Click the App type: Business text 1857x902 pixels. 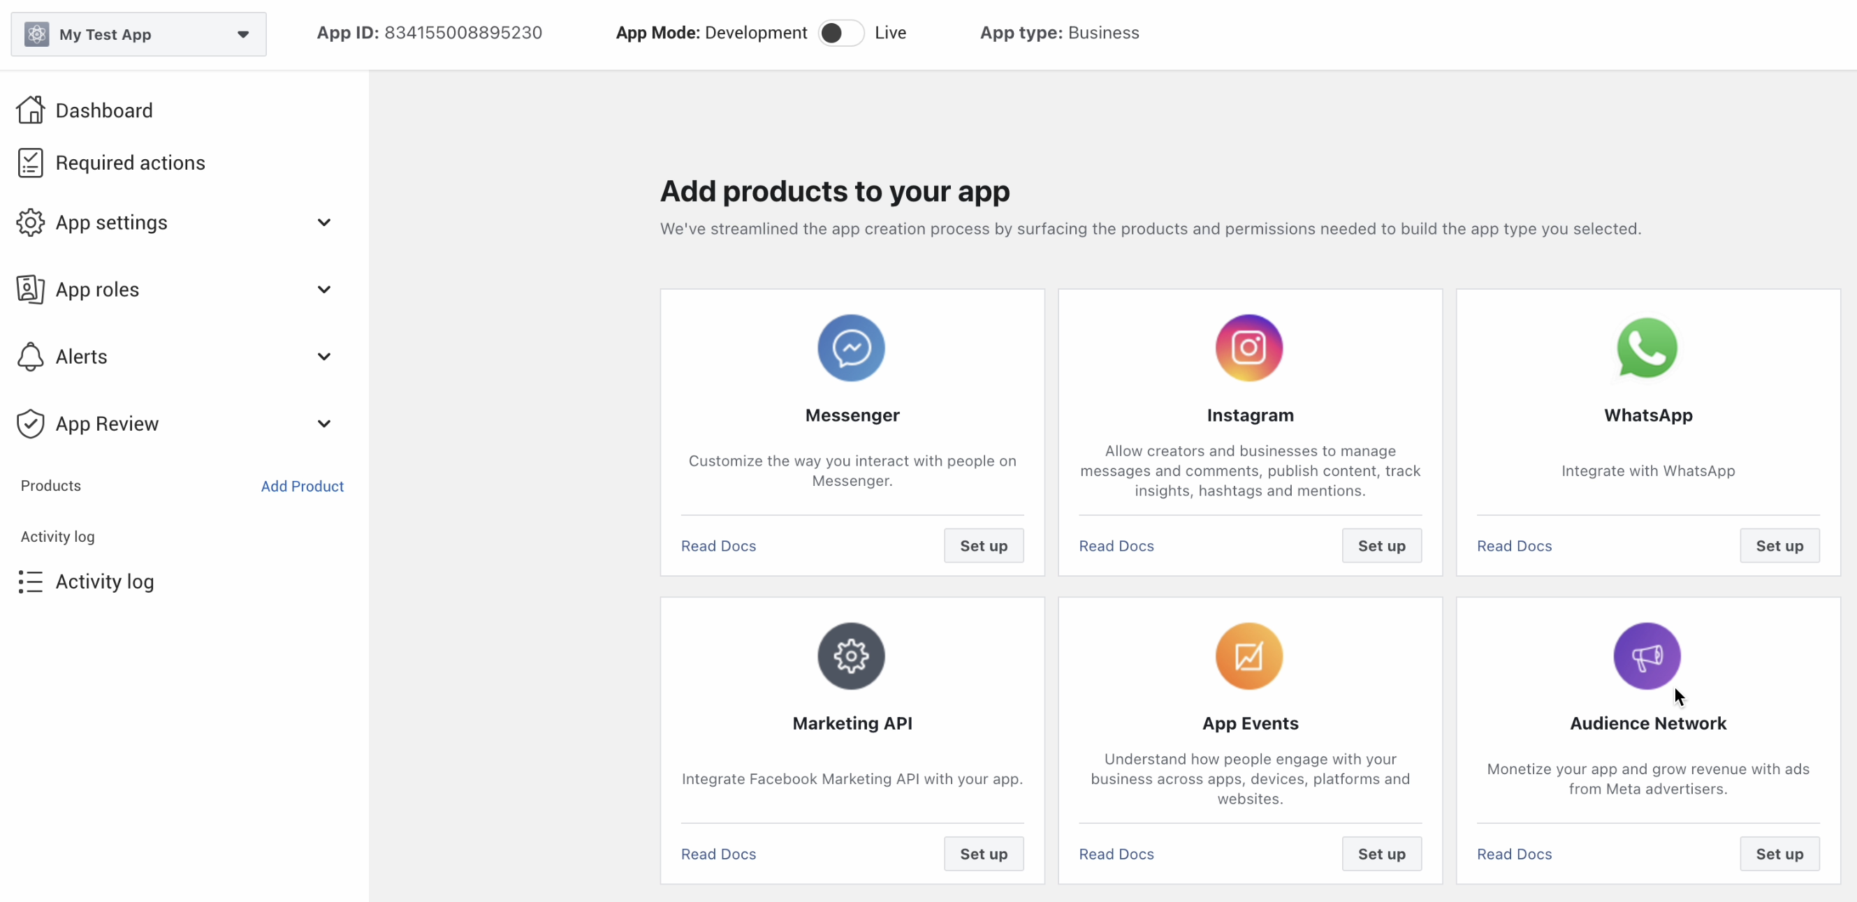point(1060,32)
